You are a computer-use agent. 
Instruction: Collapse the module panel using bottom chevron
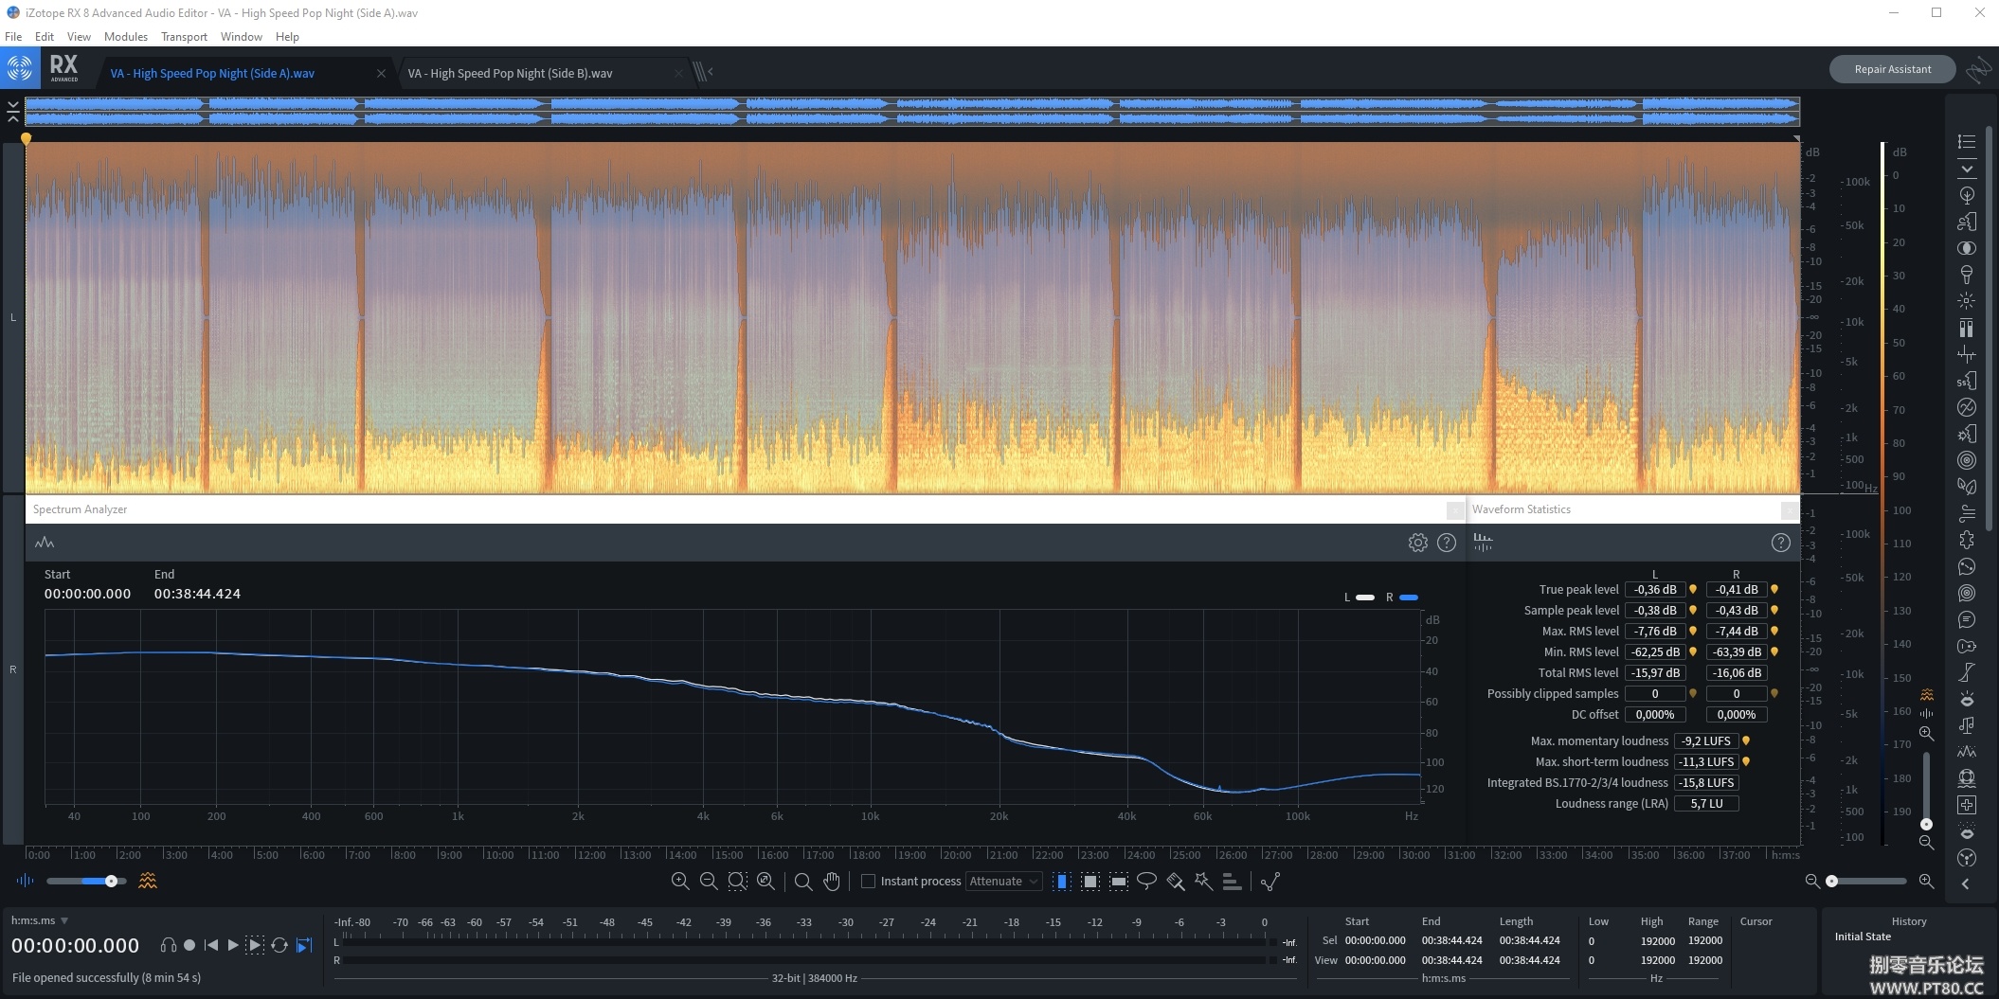1966,883
